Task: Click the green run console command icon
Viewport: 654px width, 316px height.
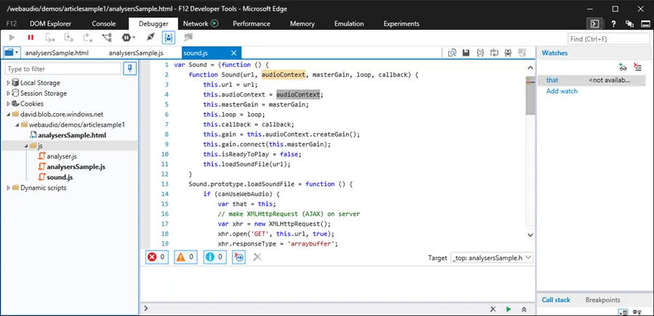Action: pyautogui.click(x=509, y=309)
